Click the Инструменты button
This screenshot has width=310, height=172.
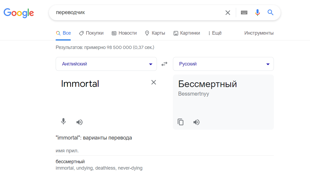[259, 33]
